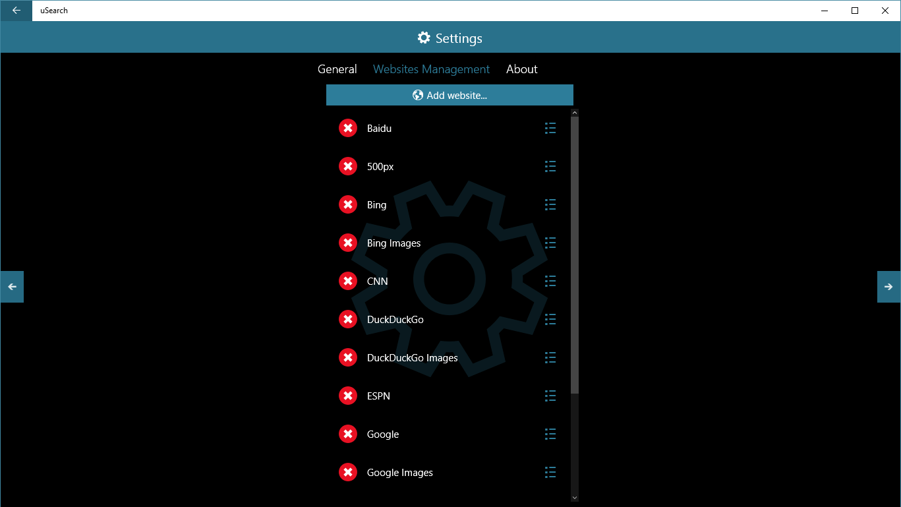
Task: Click the list icon beside Bing Images
Action: coord(550,243)
